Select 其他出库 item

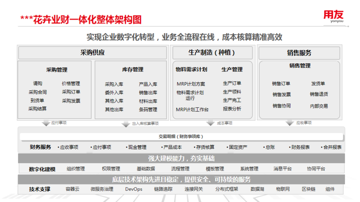coord(114,110)
